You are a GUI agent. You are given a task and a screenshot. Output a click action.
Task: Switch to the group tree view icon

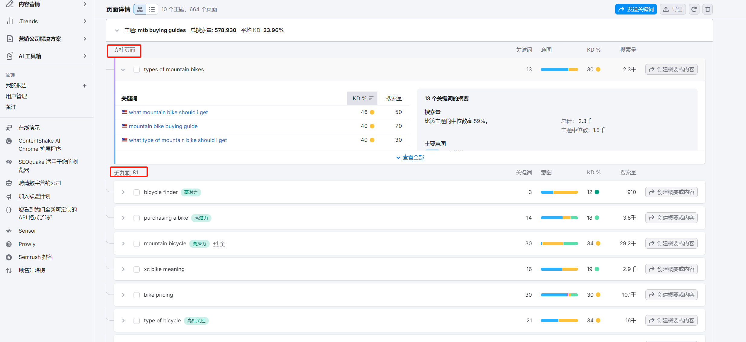tap(140, 9)
